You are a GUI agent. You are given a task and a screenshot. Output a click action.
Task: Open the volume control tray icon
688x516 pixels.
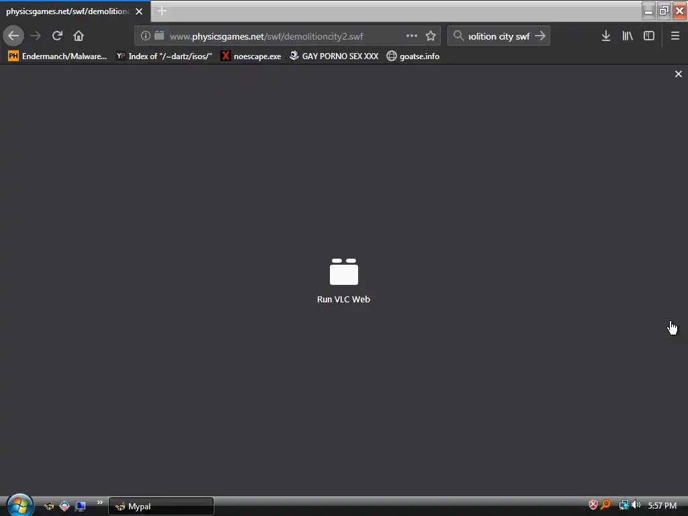pyautogui.click(x=636, y=505)
